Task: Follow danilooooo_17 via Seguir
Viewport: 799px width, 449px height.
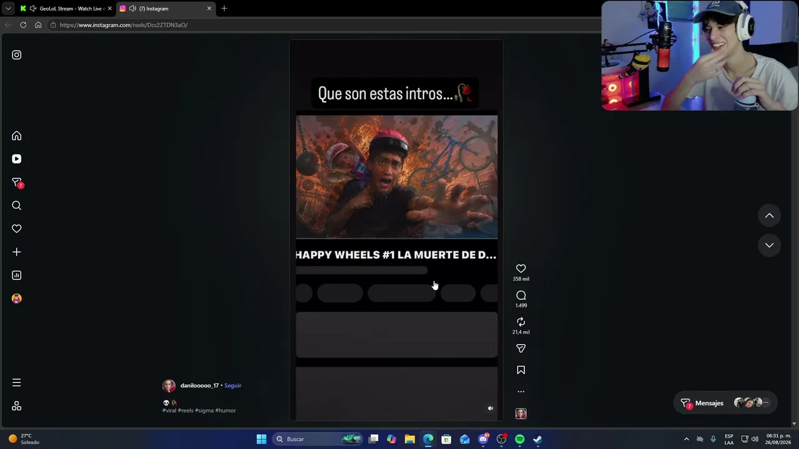Action: click(233, 385)
